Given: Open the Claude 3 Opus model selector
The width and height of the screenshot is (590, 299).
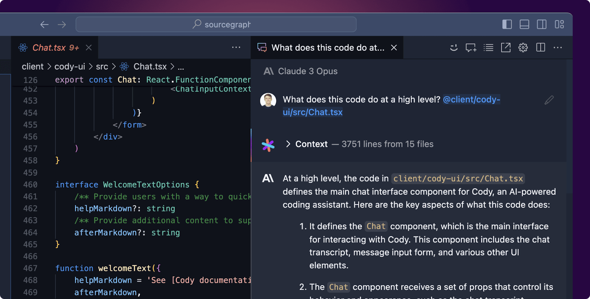Looking at the screenshot, I should tap(300, 71).
